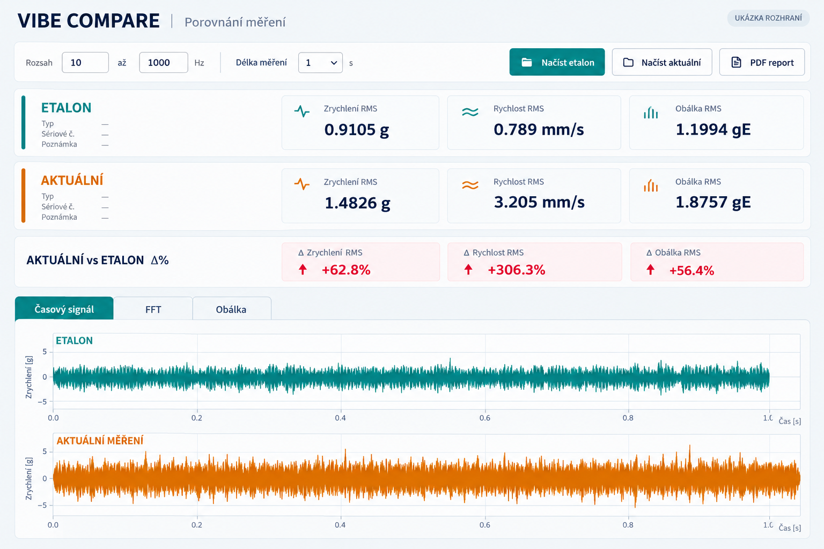Click the Δ Rychlost RMS label
This screenshot has height=549, width=824.
click(494, 253)
